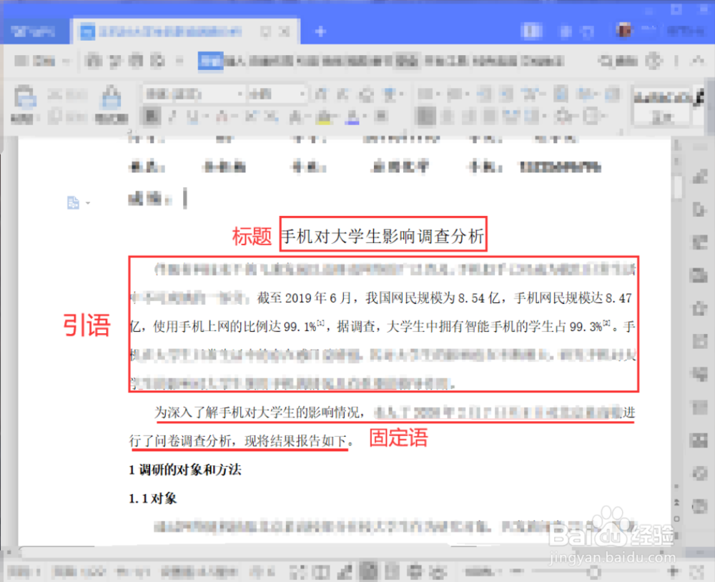
Task: Expand the font color dropdown arrow
Action: tap(365, 117)
